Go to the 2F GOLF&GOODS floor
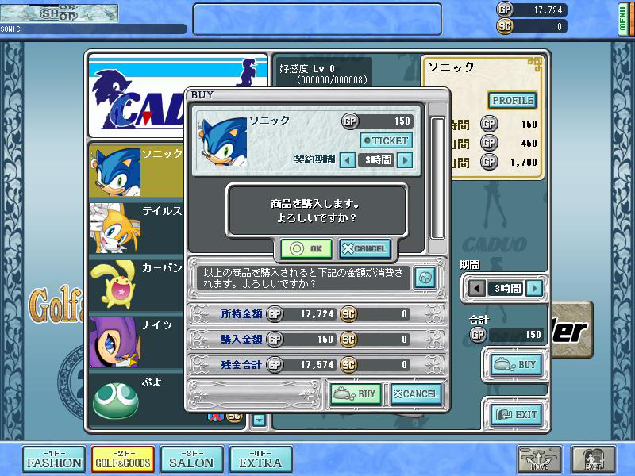 click(x=123, y=459)
